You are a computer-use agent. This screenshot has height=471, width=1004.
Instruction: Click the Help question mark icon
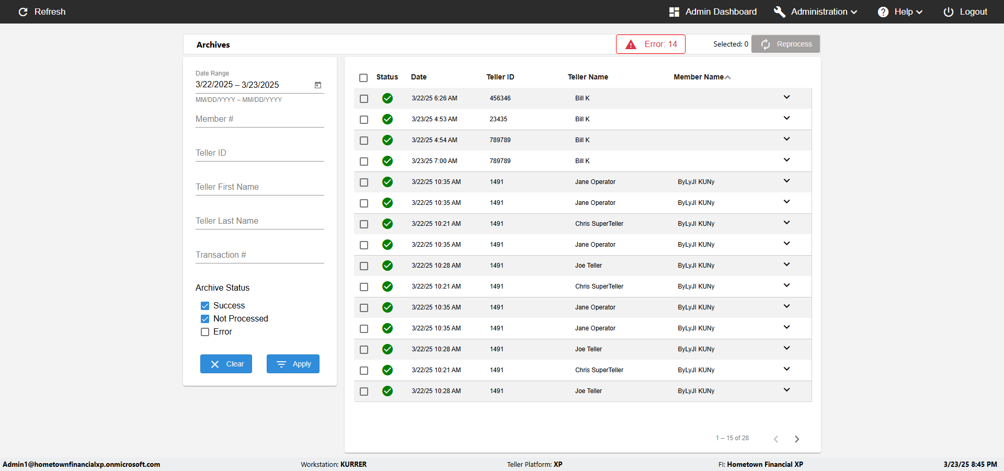[883, 12]
